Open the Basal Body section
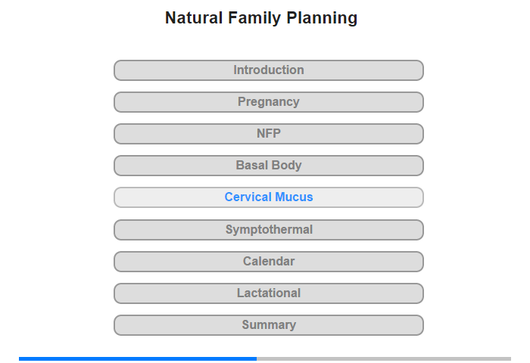 268,166
